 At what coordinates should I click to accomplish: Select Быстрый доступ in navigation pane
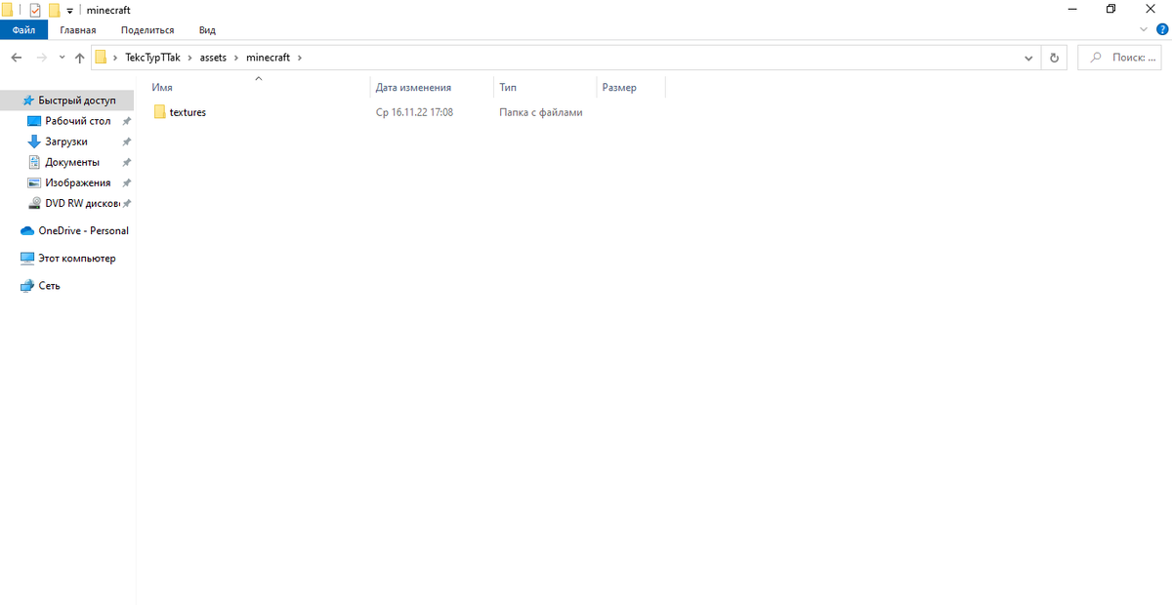pos(67,101)
